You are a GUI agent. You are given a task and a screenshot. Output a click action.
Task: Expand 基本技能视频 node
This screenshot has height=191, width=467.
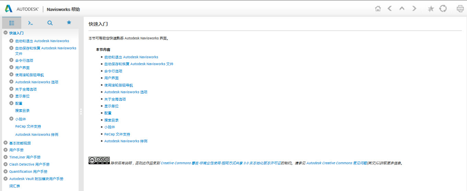[x=5, y=143]
